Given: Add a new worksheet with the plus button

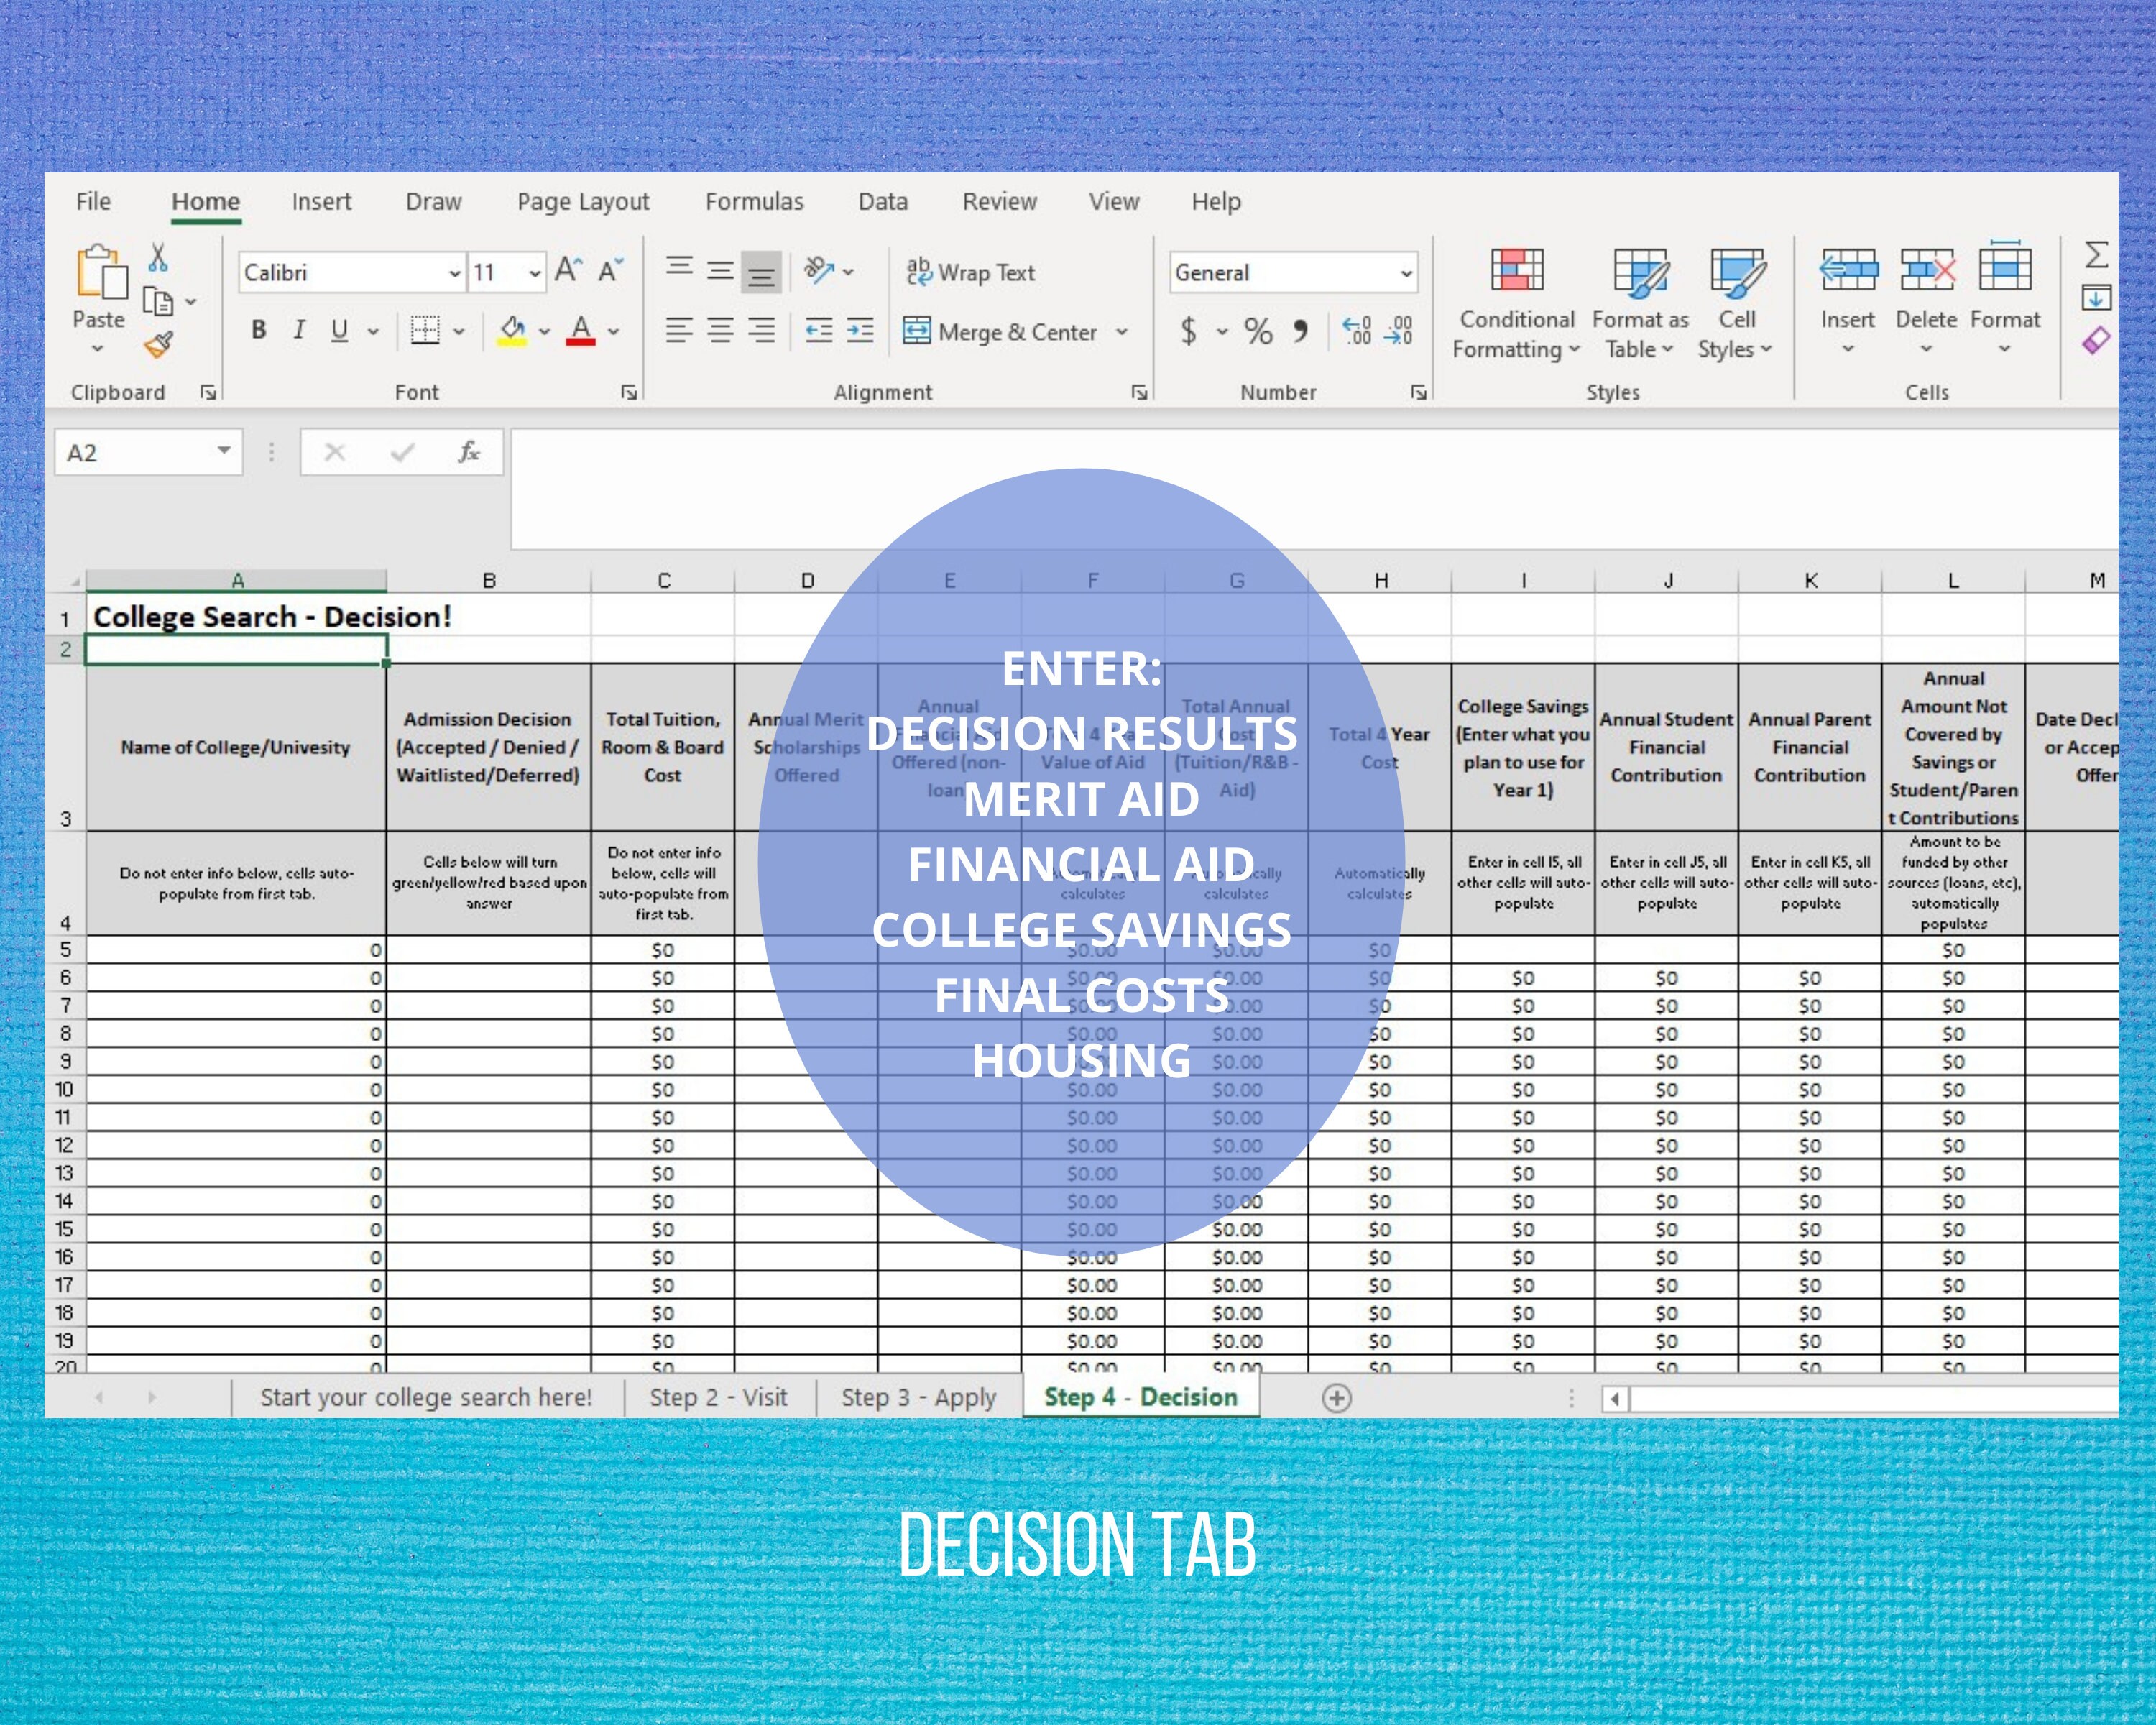Looking at the screenshot, I should coord(1336,1397).
